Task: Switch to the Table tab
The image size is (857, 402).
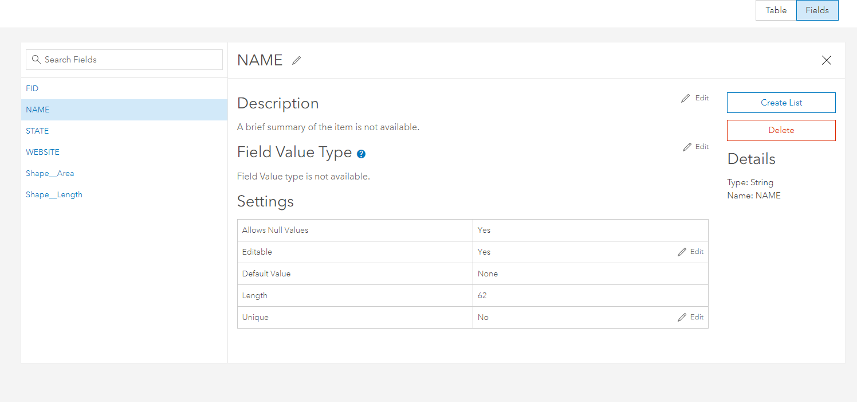Action: [776, 10]
